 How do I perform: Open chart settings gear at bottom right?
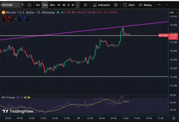(174, 118)
